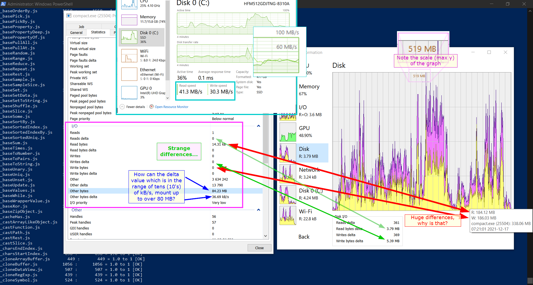Select the Peak handles row
The height and width of the screenshot is (285, 533).
(165, 222)
